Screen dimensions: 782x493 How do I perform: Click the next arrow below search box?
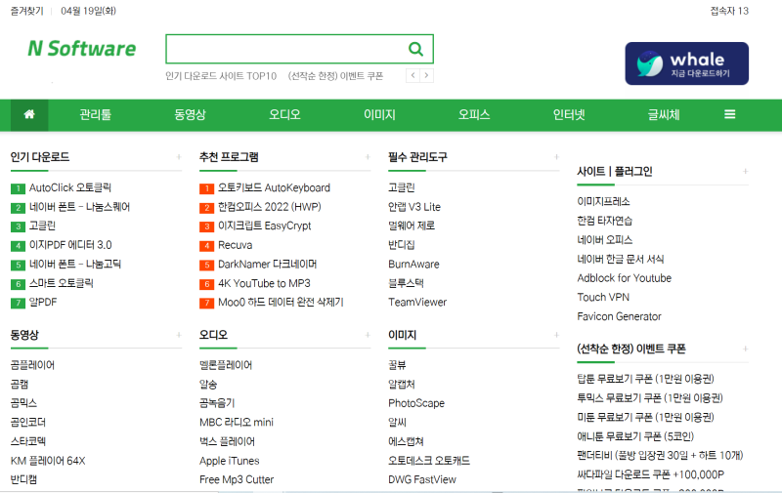point(426,76)
